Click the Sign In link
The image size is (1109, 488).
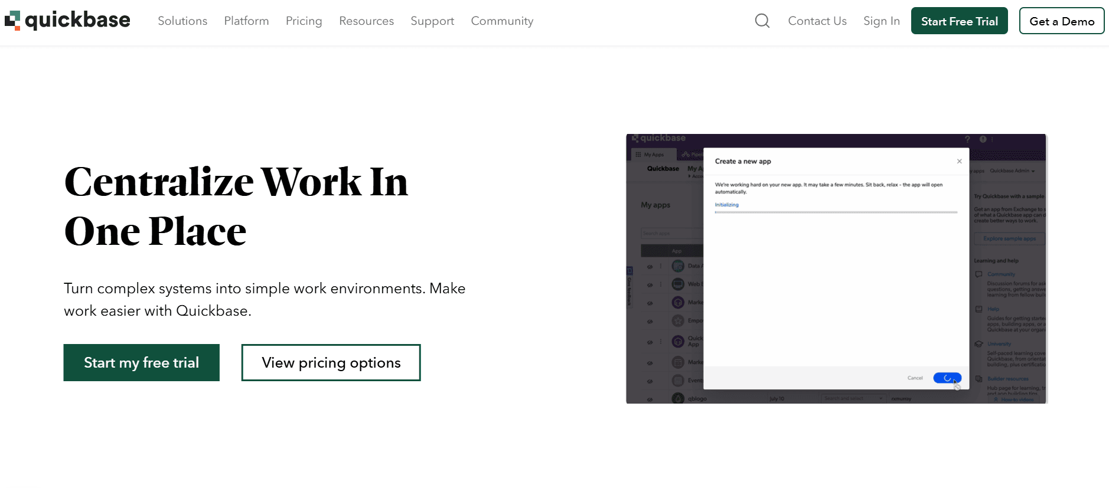pyautogui.click(x=882, y=21)
